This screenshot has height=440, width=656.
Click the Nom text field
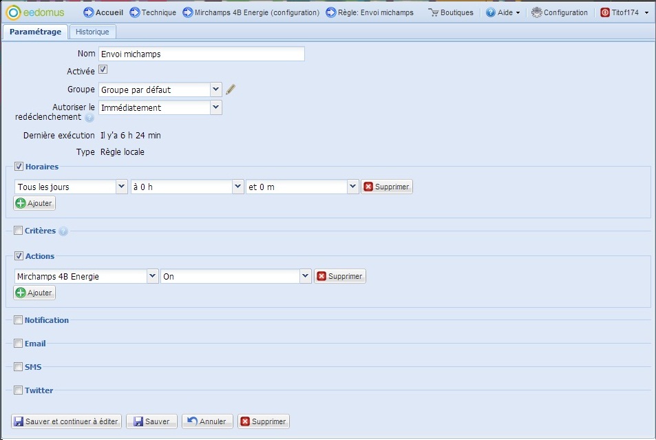click(201, 54)
